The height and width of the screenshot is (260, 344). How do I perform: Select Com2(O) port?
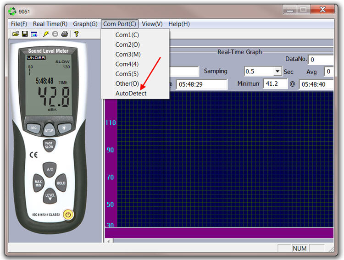pos(135,45)
